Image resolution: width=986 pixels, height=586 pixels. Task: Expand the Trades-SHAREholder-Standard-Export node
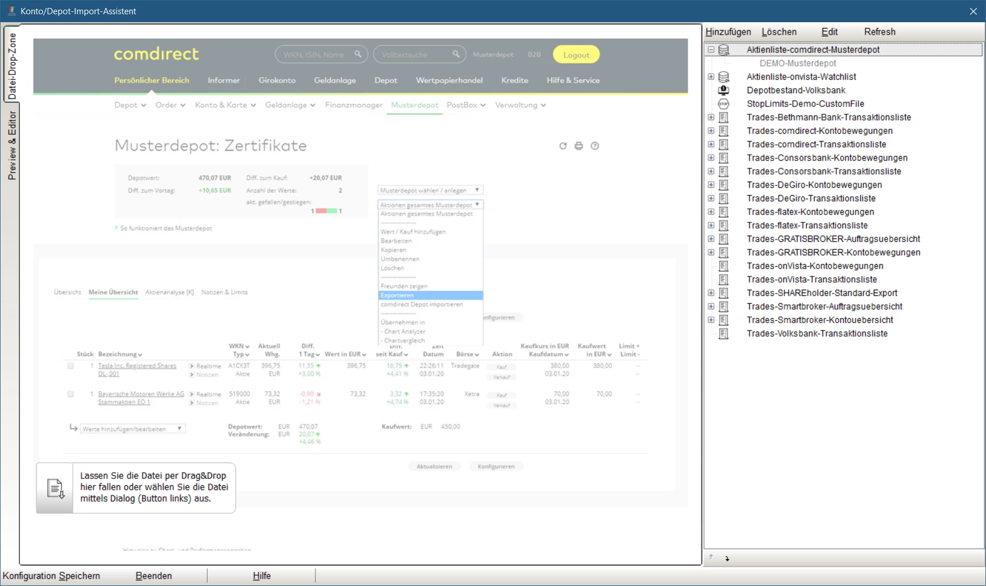click(x=711, y=293)
